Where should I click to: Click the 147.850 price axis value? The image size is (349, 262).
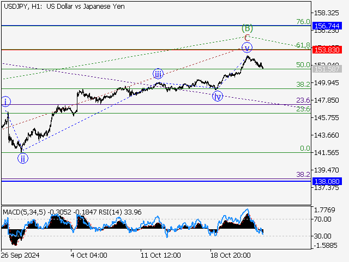pyautogui.click(x=326, y=100)
